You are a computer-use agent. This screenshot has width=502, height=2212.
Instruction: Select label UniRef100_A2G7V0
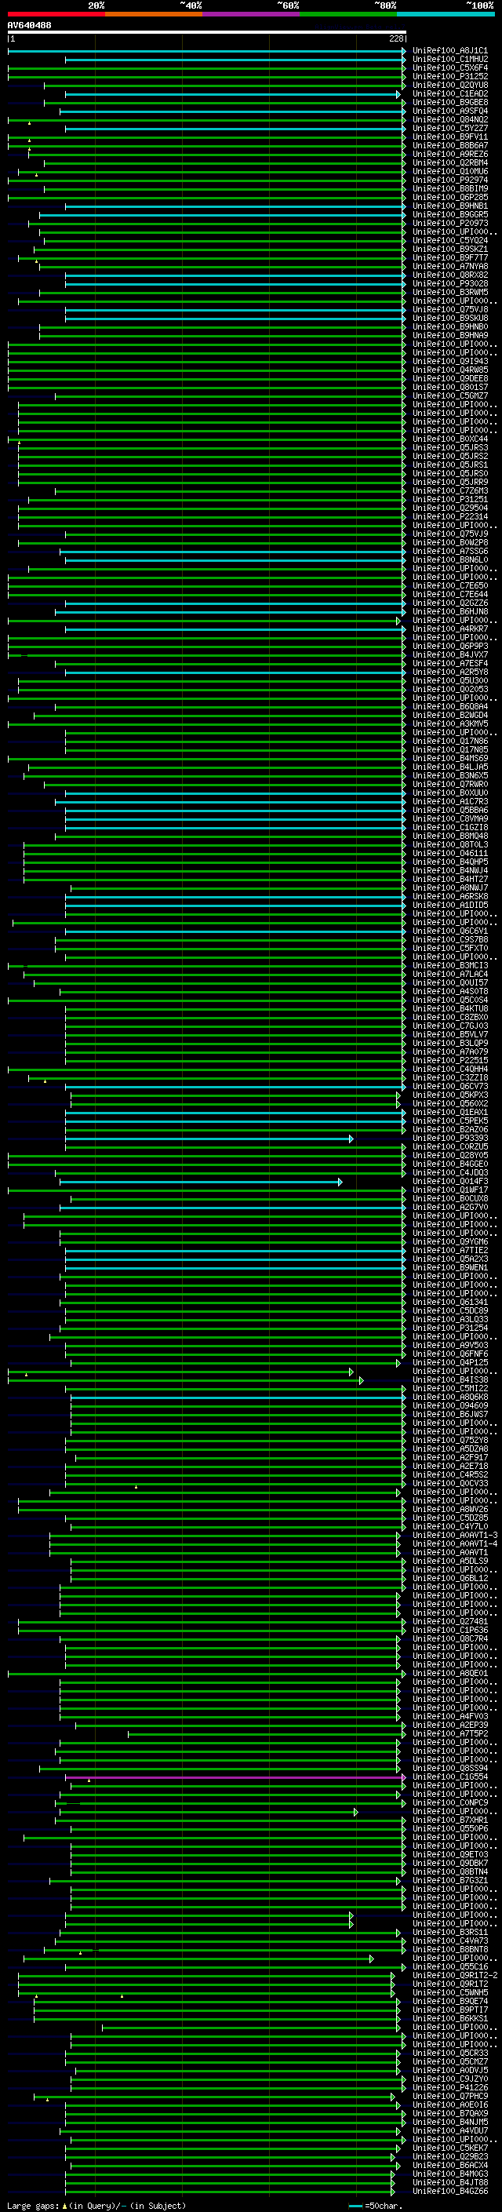pos(449,1207)
